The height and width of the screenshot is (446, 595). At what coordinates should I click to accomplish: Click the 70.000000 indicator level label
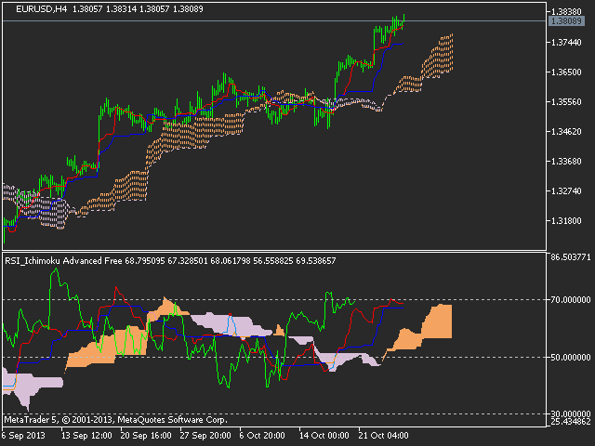(568, 300)
